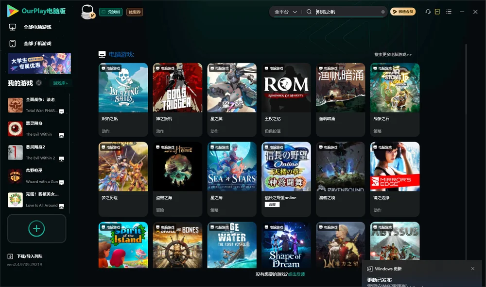Viewport: 486px width, 287px height.
Task: Click PC icon next to The Evil Within
Action: pos(61,135)
